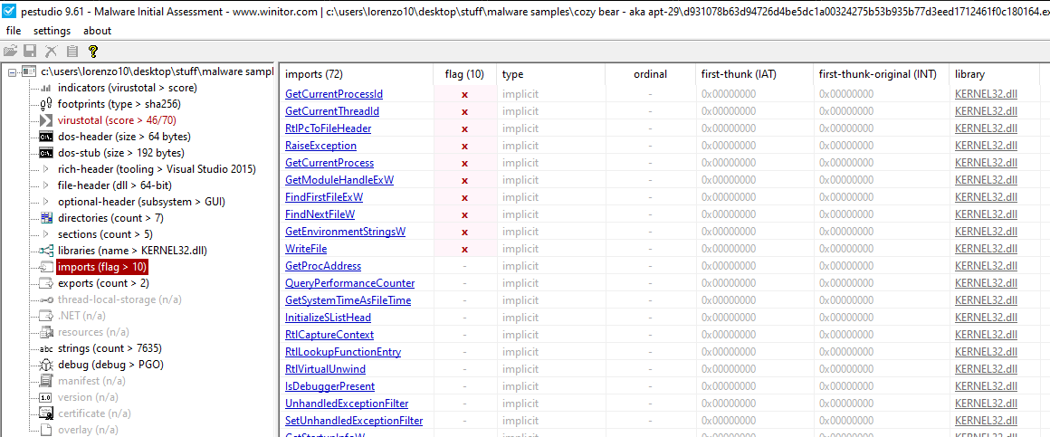Sort by imports (72) column header
This screenshot has height=437, width=1050.
tap(358, 74)
